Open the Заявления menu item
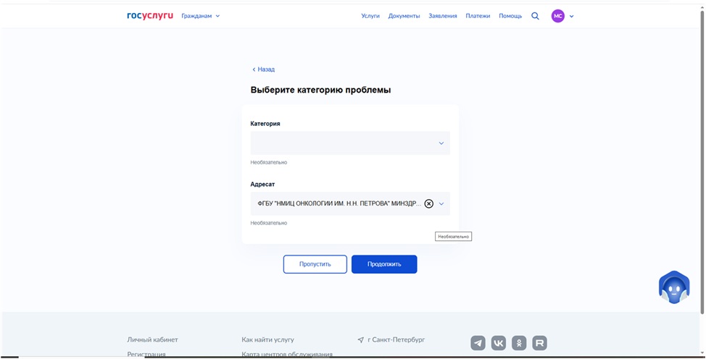Screen dimensions: 706x359 tap(442, 16)
